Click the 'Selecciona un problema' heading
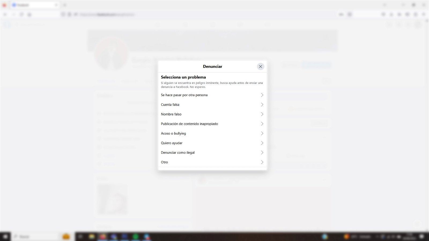The width and height of the screenshot is (429, 241). coord(183,77)
